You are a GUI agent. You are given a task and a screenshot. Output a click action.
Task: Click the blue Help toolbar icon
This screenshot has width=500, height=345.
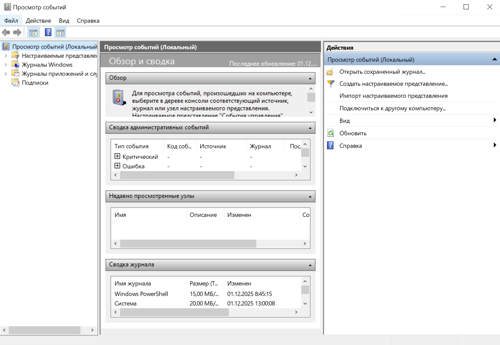tap(48, 32)
